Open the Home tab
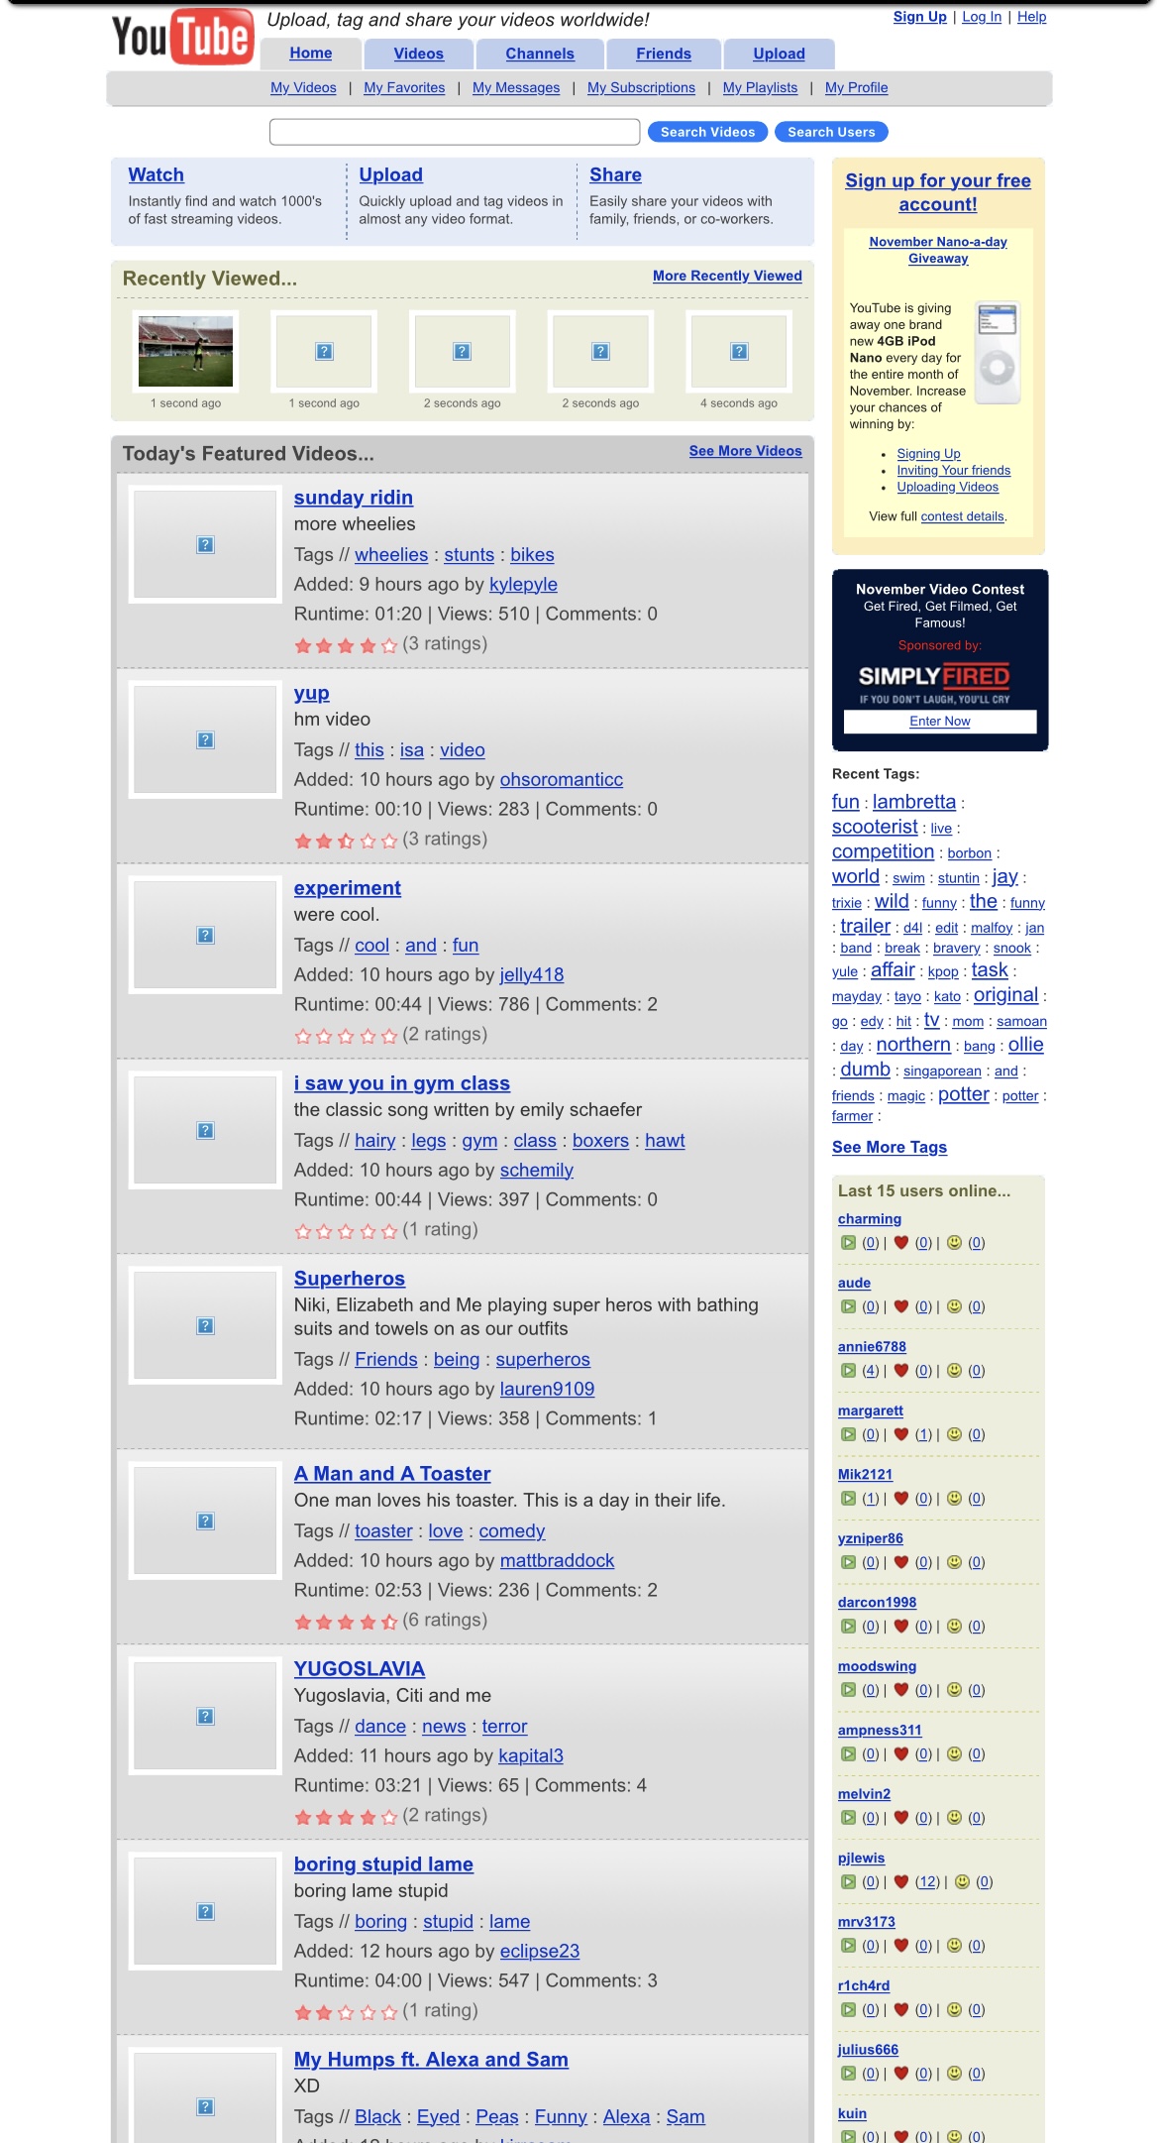This screenshot has width=1159, height=2143. tap(311, 54)
